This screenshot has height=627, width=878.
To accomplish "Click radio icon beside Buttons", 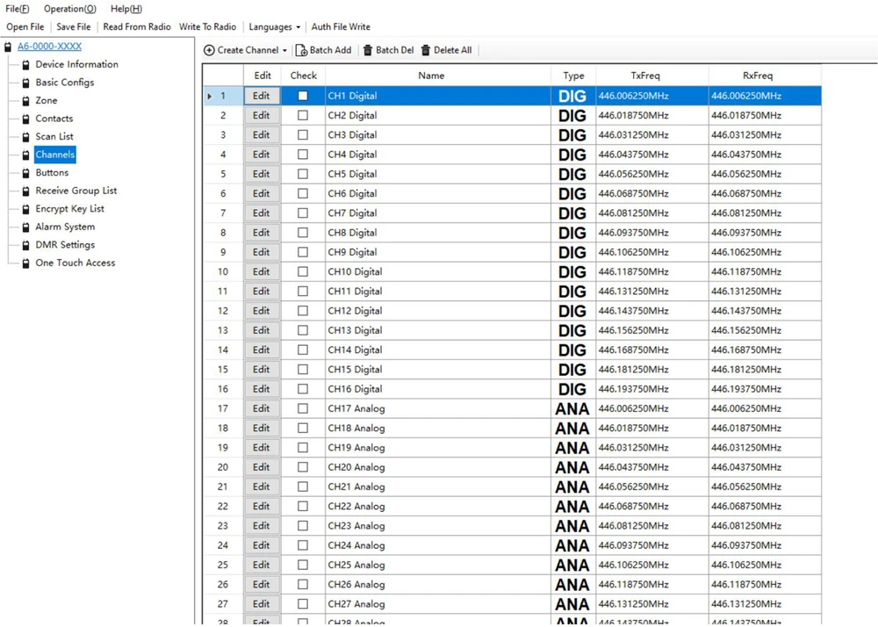I will (25, 173).
